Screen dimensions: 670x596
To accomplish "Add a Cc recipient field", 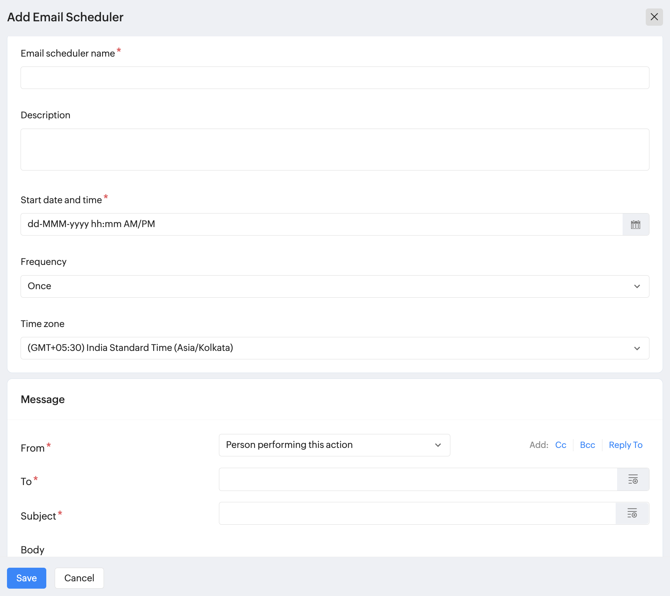I will coord(561,445).
